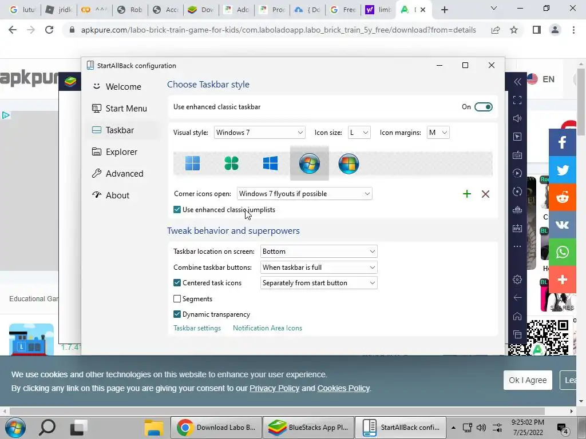
Task: Remove start button image with red X
Action: [x=485, y=194]
